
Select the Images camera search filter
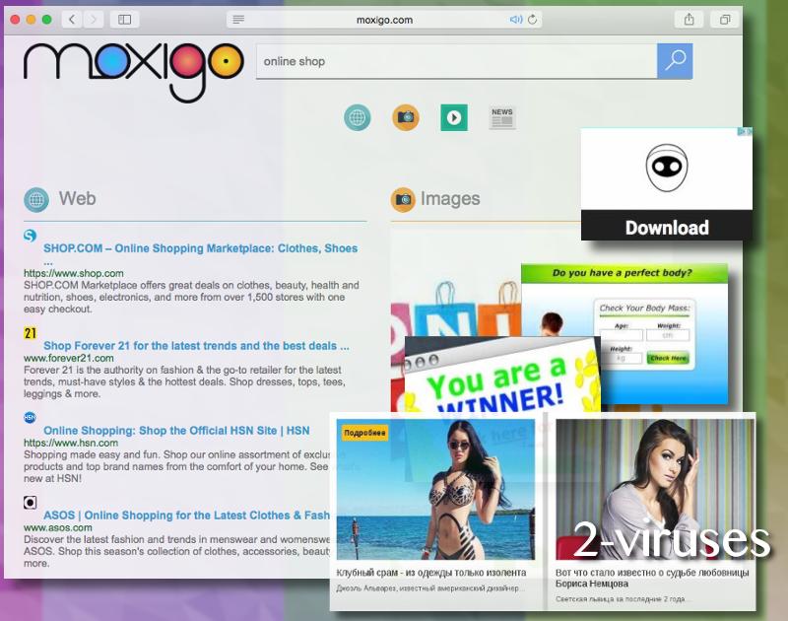click(x=406, y=117)
